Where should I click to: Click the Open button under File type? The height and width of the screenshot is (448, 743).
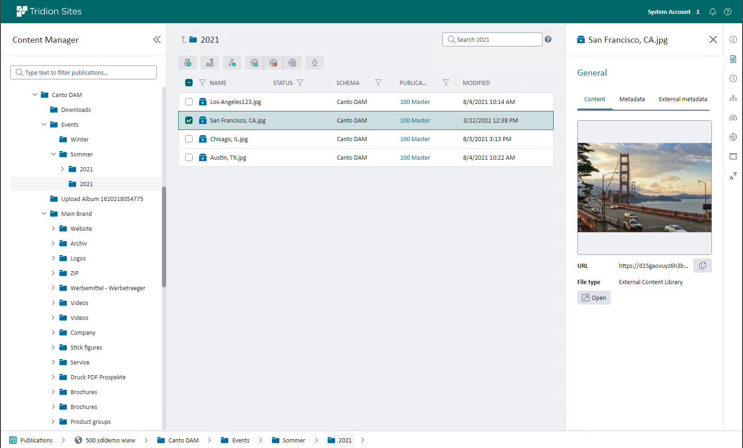coord(594,298)
